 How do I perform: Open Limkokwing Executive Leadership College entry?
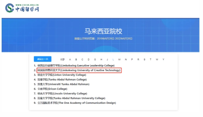pos(76,65)
